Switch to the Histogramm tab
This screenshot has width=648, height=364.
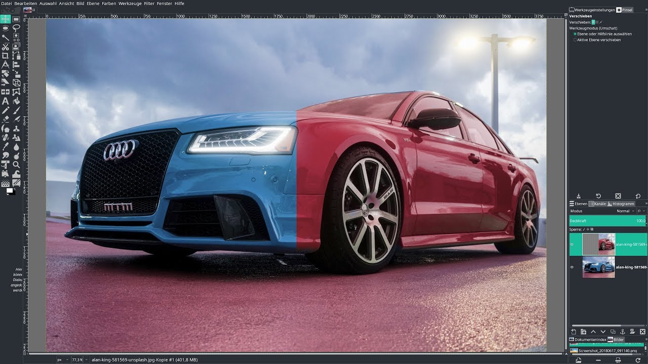(x=621, y=204)
